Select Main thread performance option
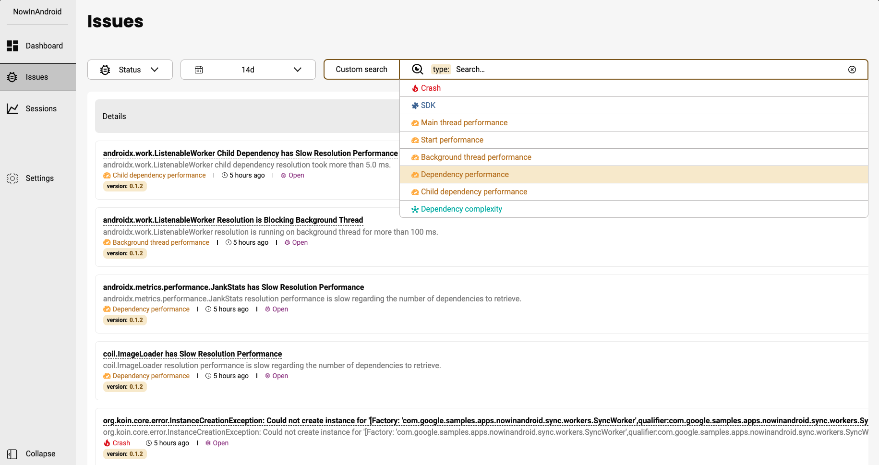Viewport: 879px width, 465px height. point(464,123)
